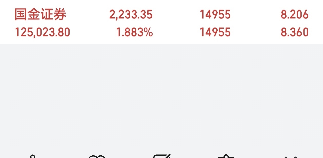This screenshot has height=158, width=323.
Task: Tap the current price 8.360
Action: 295,33
